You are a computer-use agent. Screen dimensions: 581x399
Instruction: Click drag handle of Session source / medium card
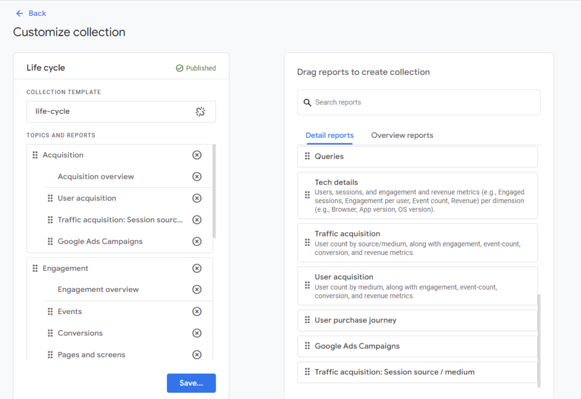pos(307,372)
